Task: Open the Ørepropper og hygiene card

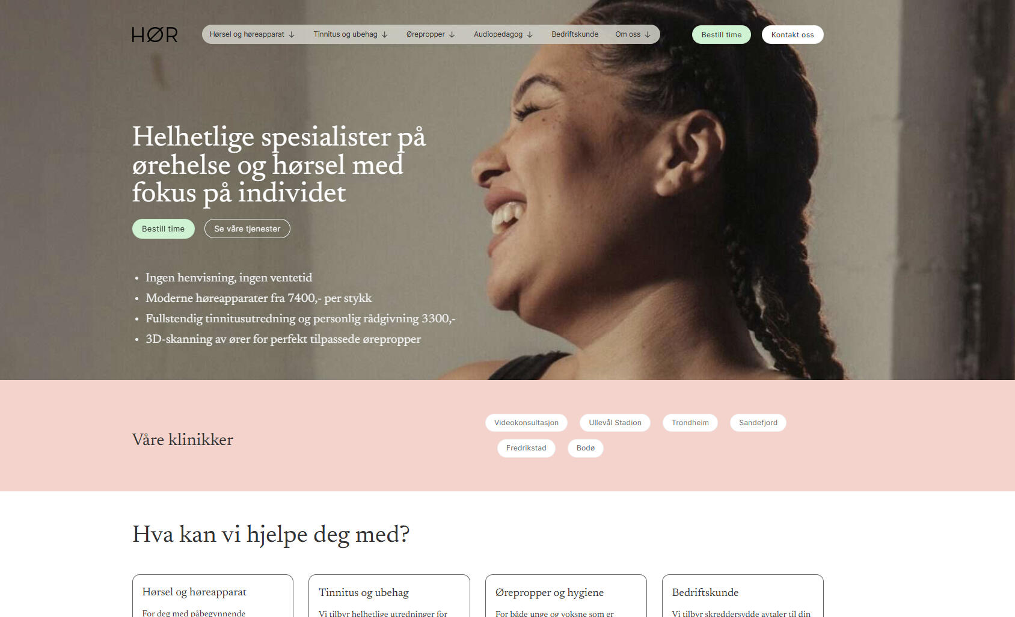Action: [566, 596]
